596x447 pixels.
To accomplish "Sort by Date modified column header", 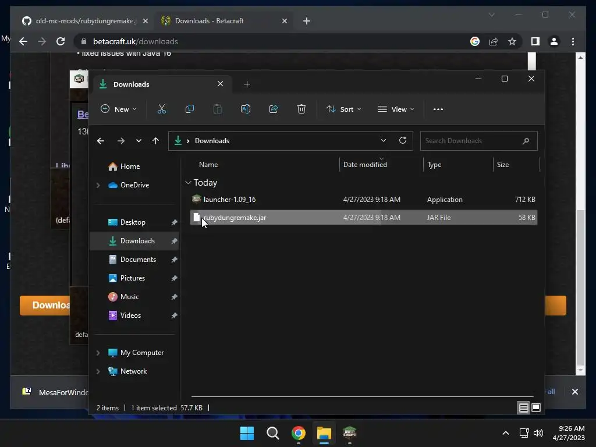I will click(x=381, y=165).
